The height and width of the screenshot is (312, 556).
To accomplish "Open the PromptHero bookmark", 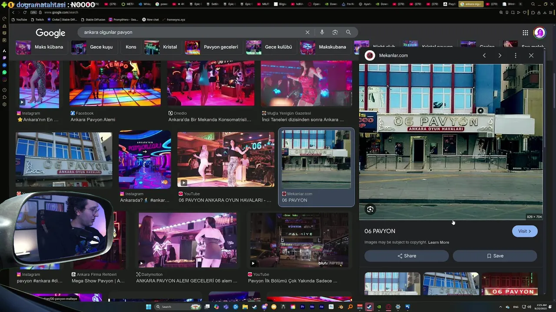I will (123, 19).
